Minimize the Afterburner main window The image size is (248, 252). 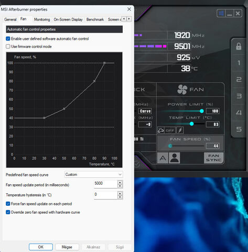click(x=230, y=13)
